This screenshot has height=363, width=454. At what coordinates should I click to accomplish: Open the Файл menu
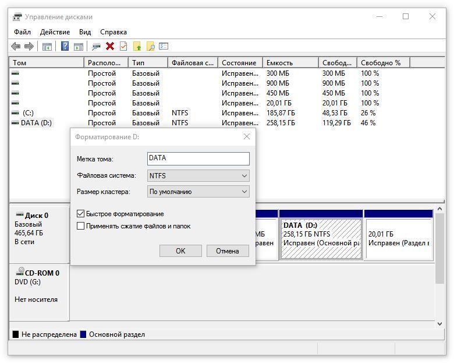(x=22, y=32)
